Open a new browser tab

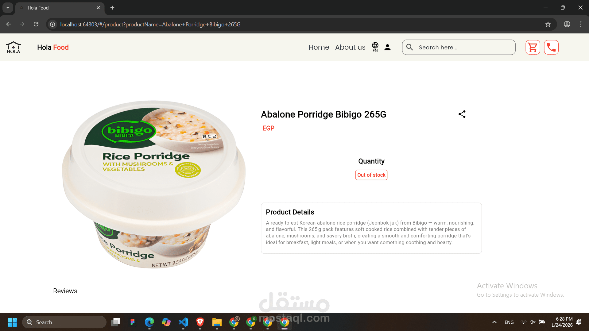click(x=112, y=8)
